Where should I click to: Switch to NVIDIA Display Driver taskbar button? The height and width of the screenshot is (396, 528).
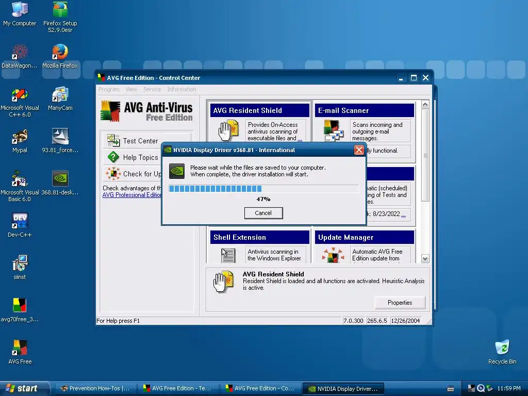pyautogui.click(x=343, y=388)
